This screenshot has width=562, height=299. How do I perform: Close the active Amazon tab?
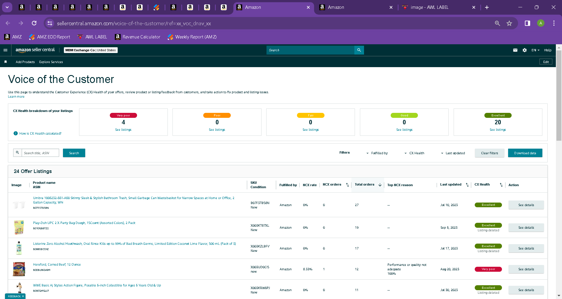308,7
